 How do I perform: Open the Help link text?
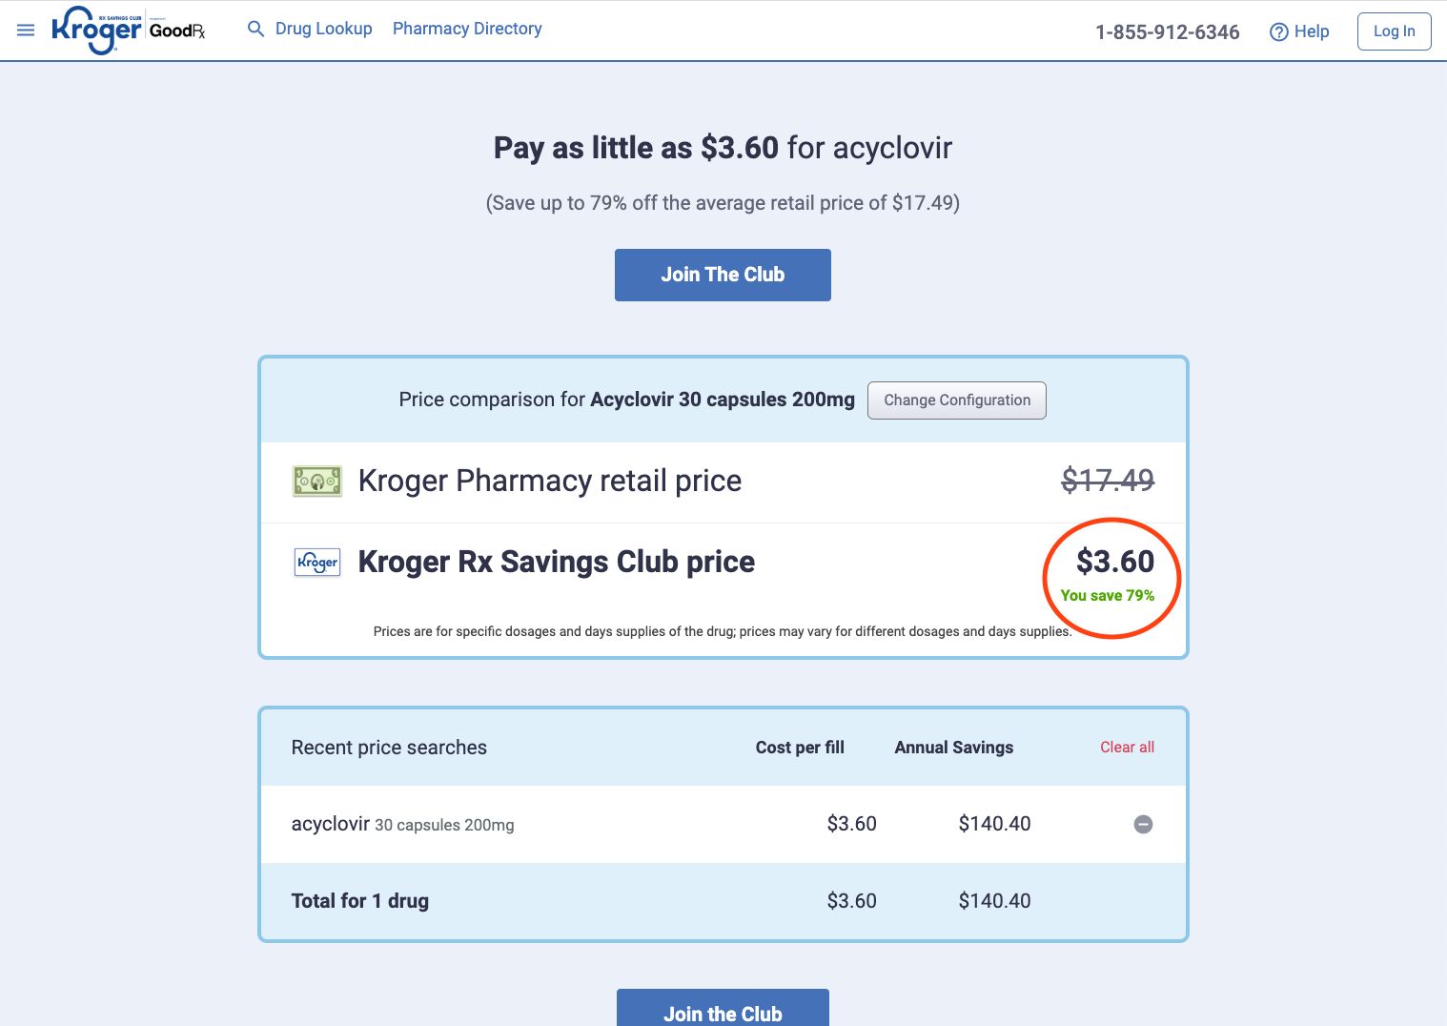tap(1312, 31)
